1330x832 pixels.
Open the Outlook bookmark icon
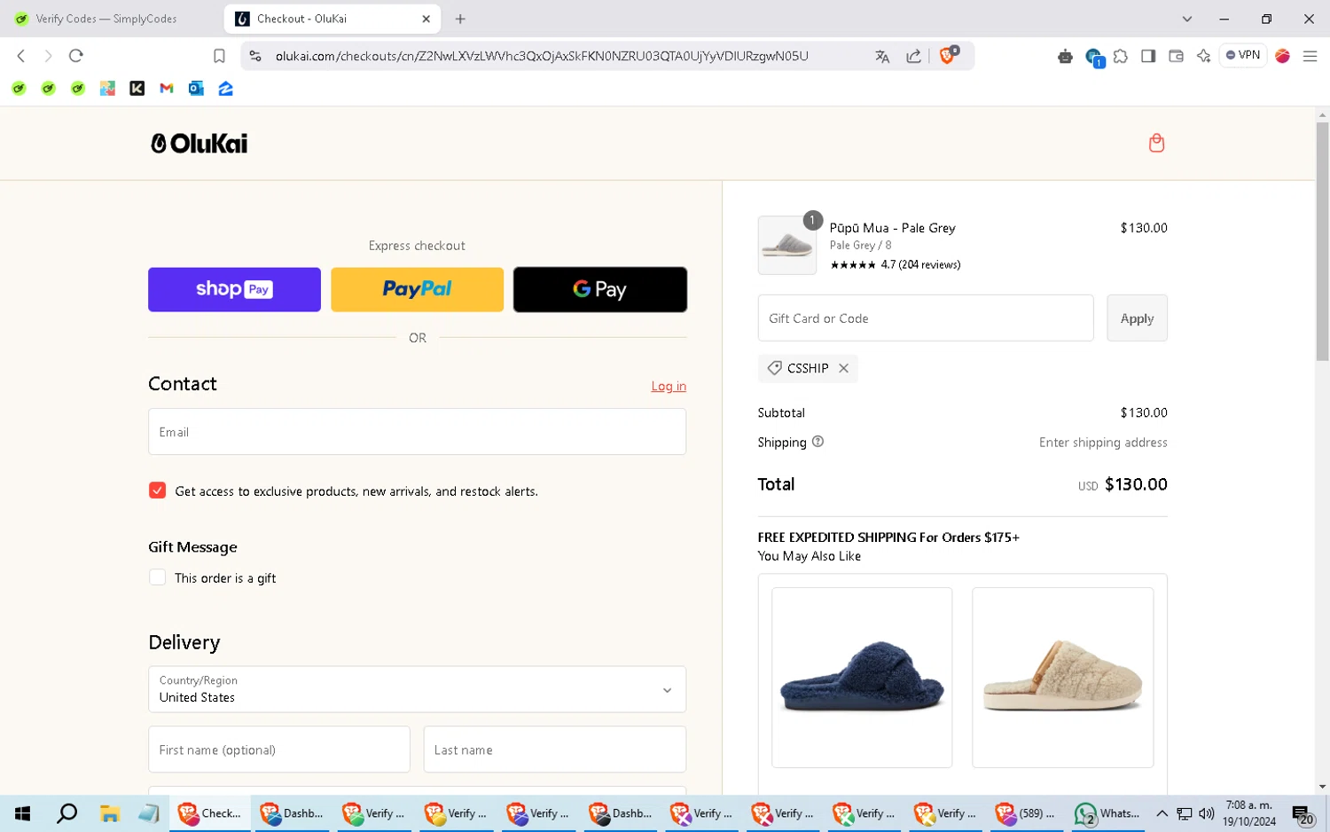pos(196,89)
